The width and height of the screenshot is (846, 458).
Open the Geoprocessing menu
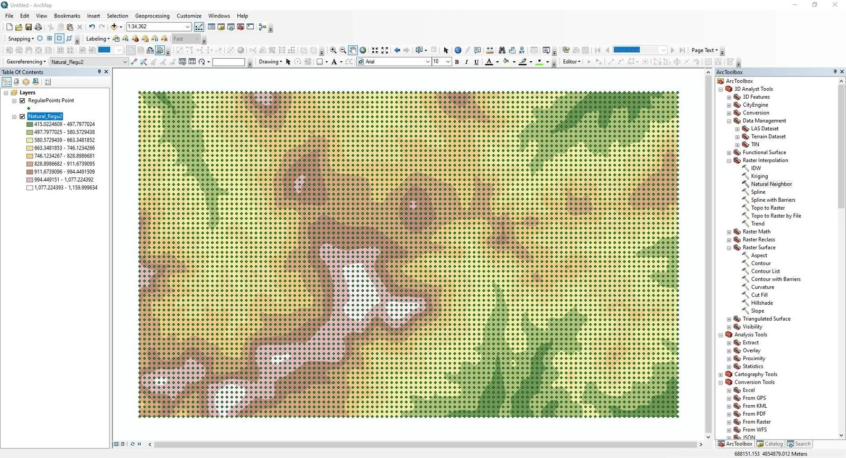point(152,16)
